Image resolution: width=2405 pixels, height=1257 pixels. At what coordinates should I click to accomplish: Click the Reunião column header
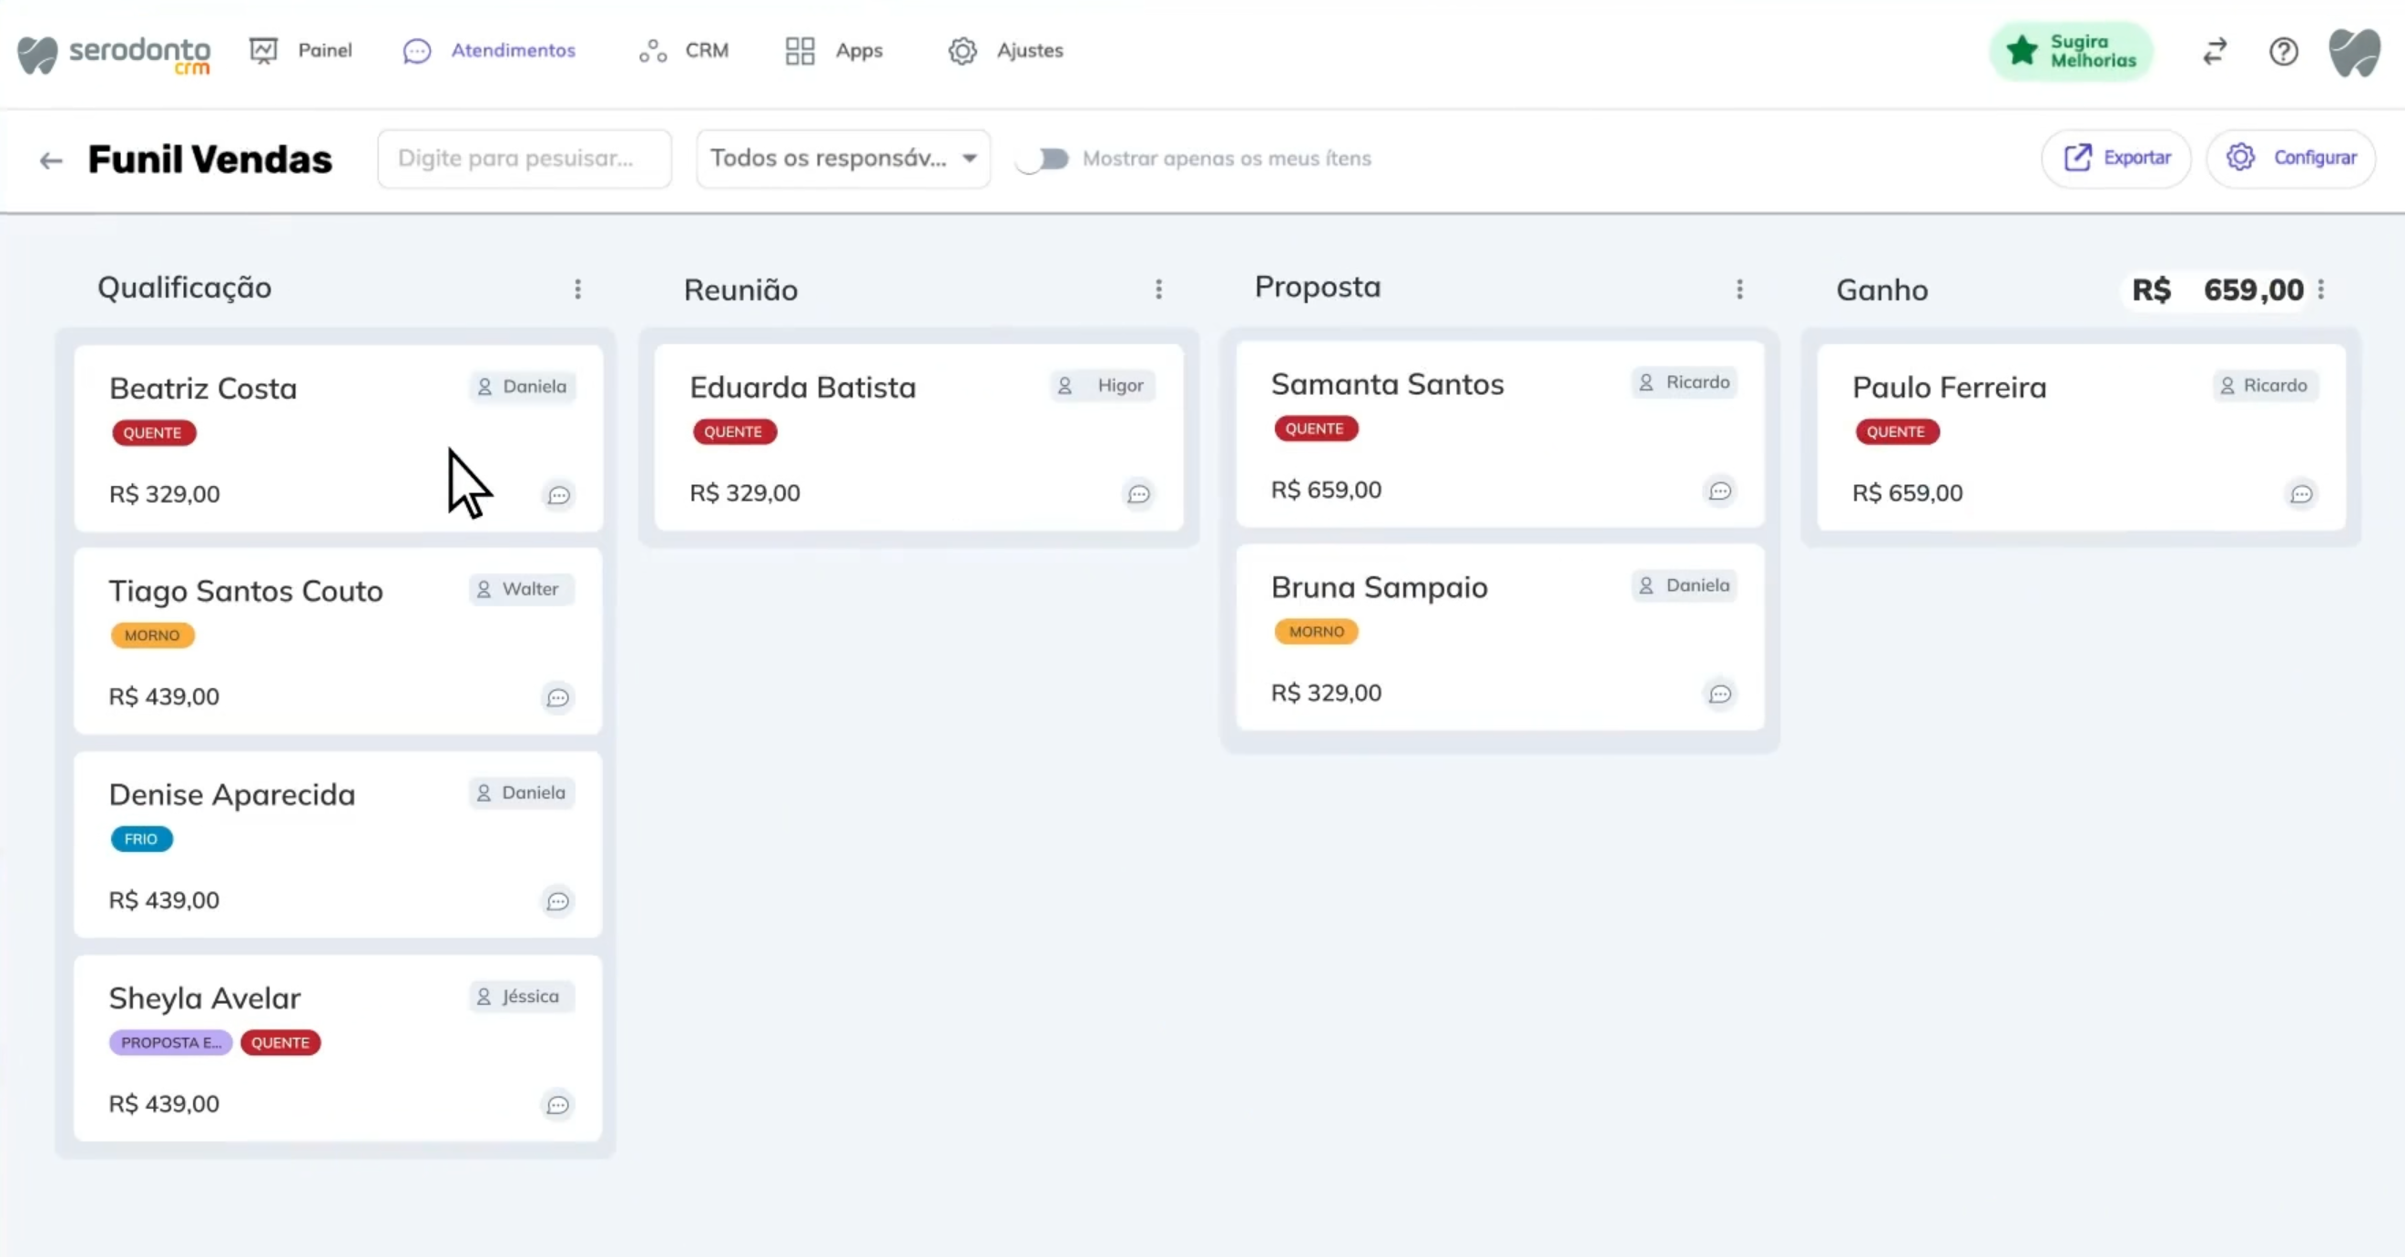click(x=741, y=290)
